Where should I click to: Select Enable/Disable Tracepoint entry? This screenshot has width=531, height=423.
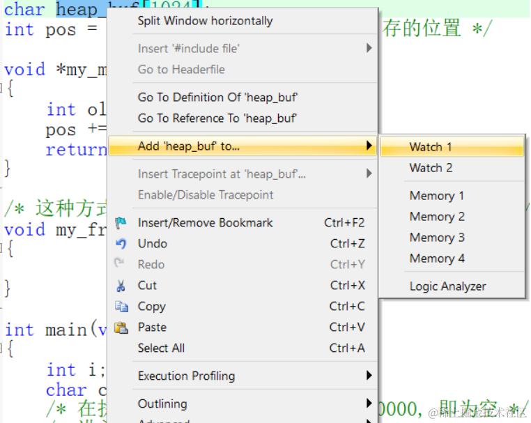point(243,194)
